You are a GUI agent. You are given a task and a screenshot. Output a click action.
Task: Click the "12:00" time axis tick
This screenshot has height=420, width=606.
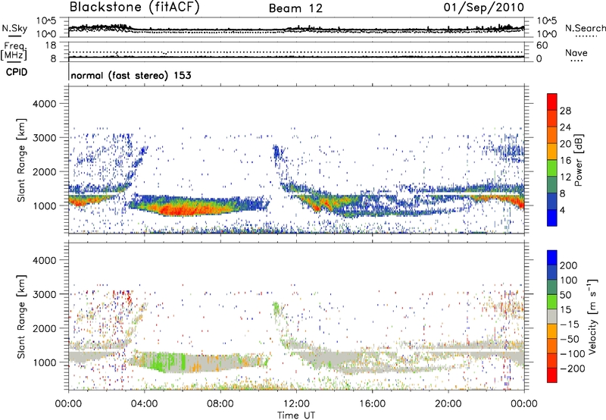(296, 404)
